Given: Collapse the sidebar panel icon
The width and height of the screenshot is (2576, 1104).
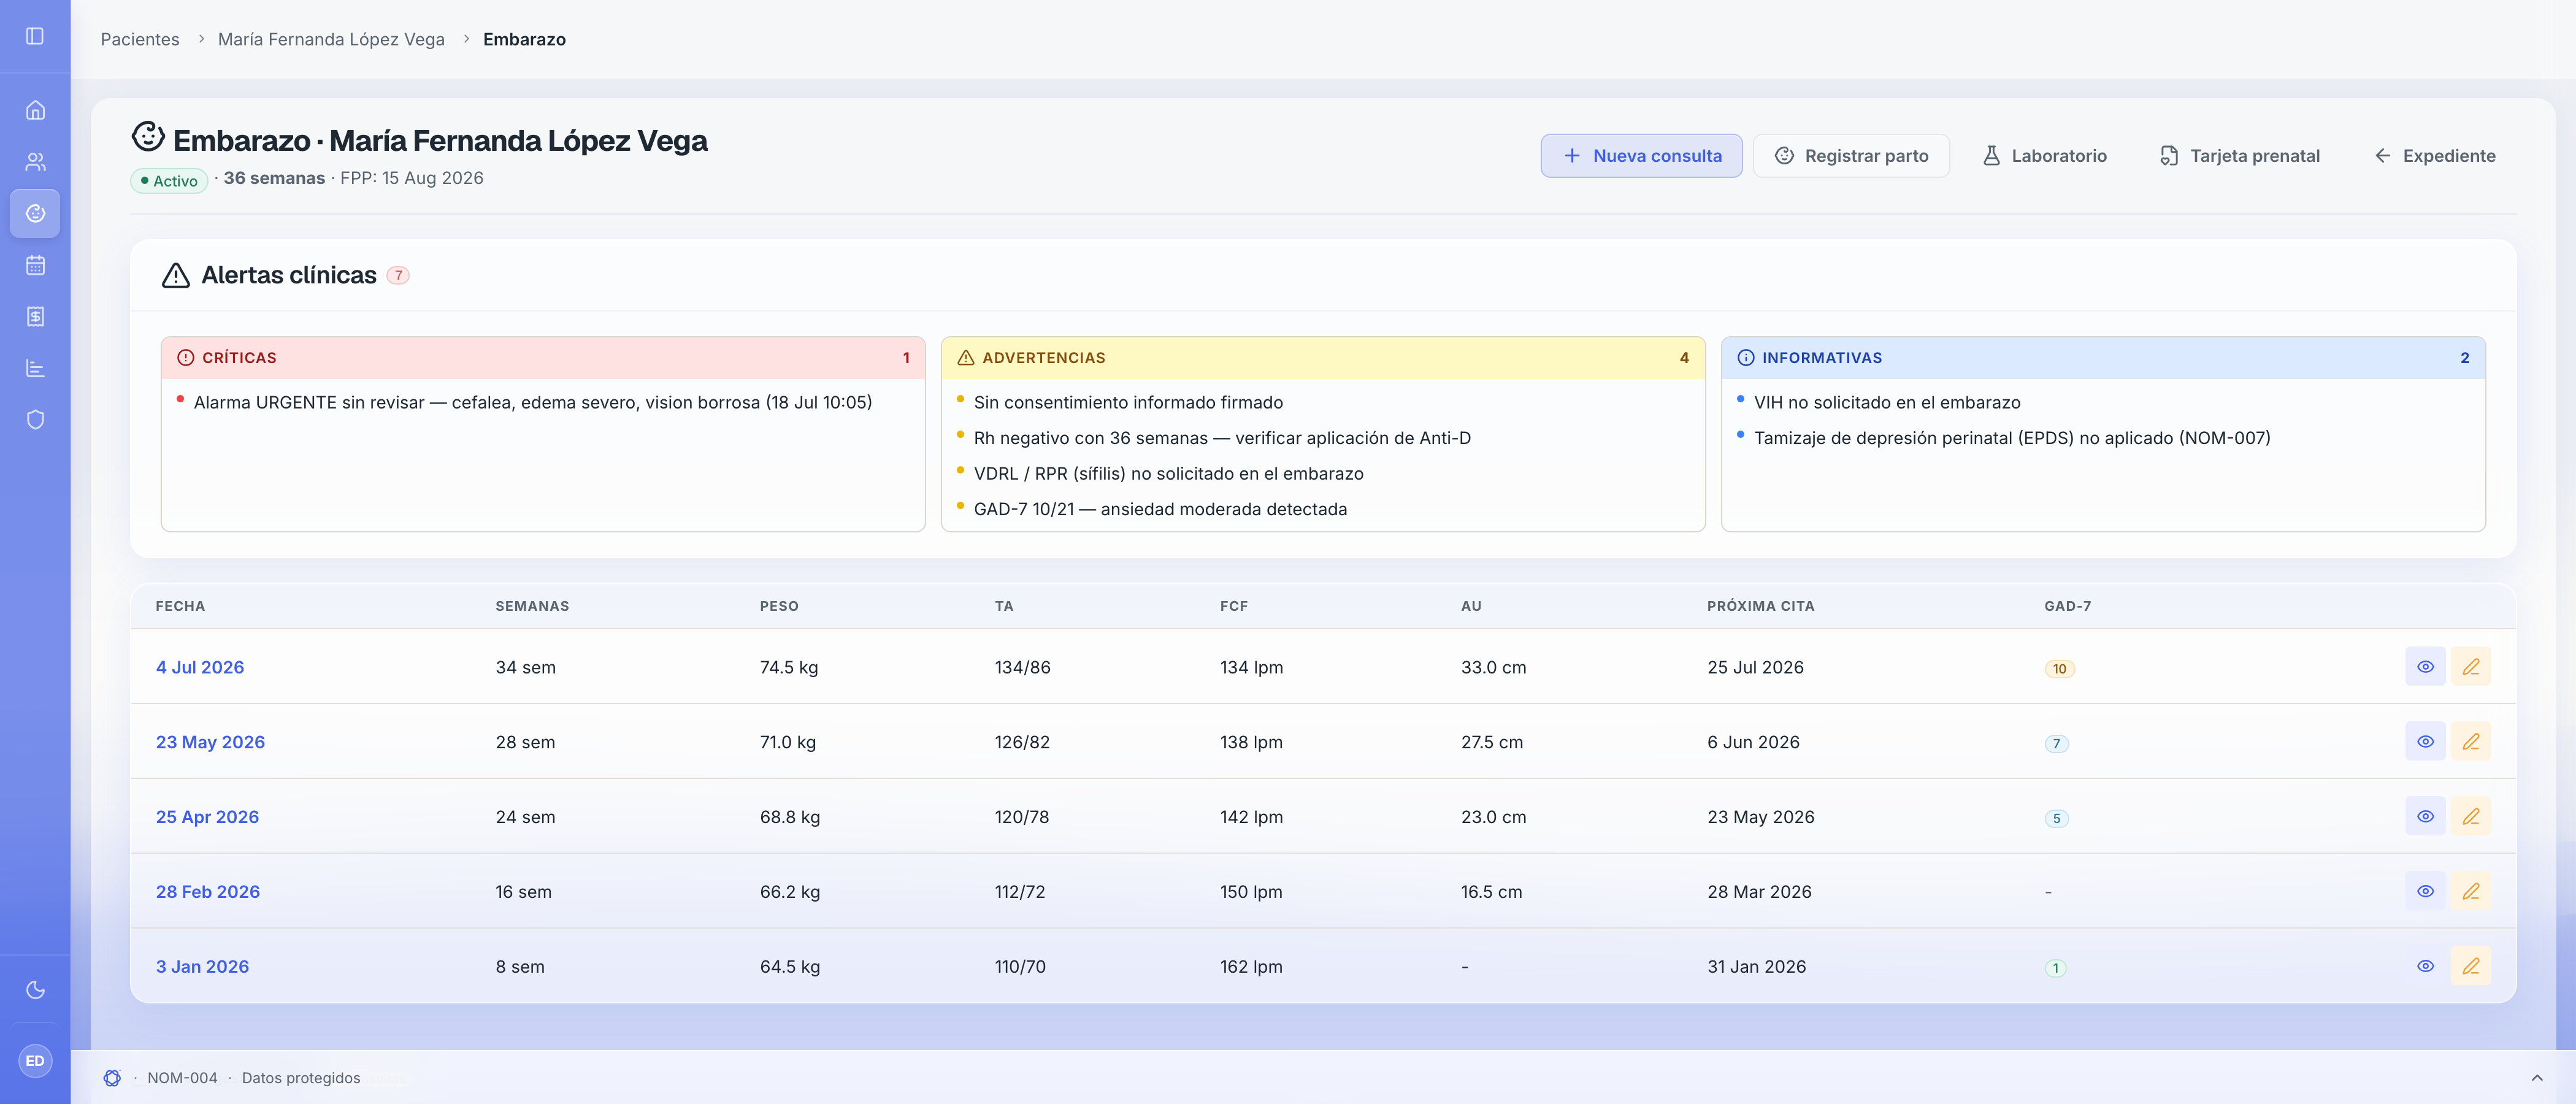Looking at the screenshot, I should tap(35, 36).
